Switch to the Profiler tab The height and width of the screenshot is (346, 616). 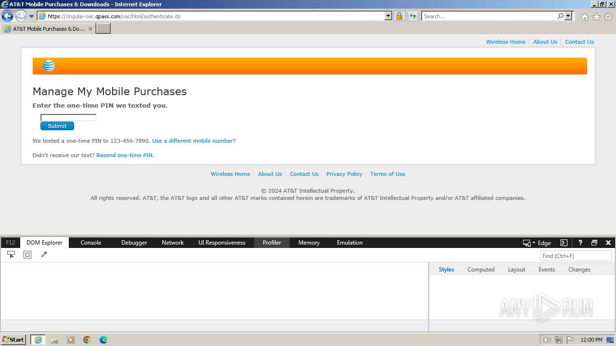[x=272, y=243]
